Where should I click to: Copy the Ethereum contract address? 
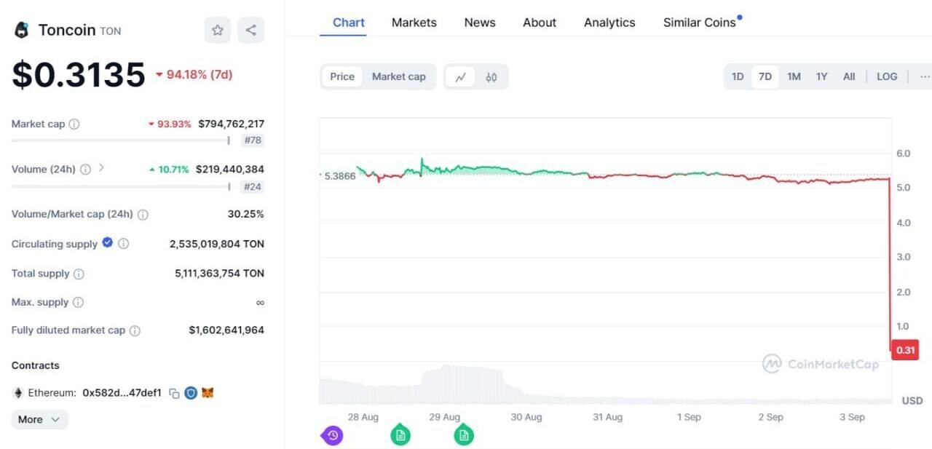click(x=173, y=392)
